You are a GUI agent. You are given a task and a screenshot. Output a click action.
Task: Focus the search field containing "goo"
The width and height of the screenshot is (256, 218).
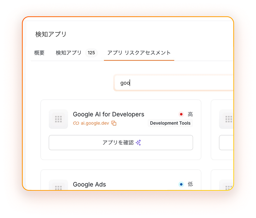tap(174, 83)
